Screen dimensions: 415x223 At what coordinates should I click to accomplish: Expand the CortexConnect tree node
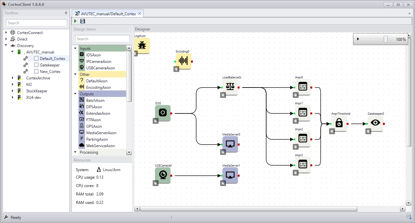pyautogui.click(x=6, y=33)
